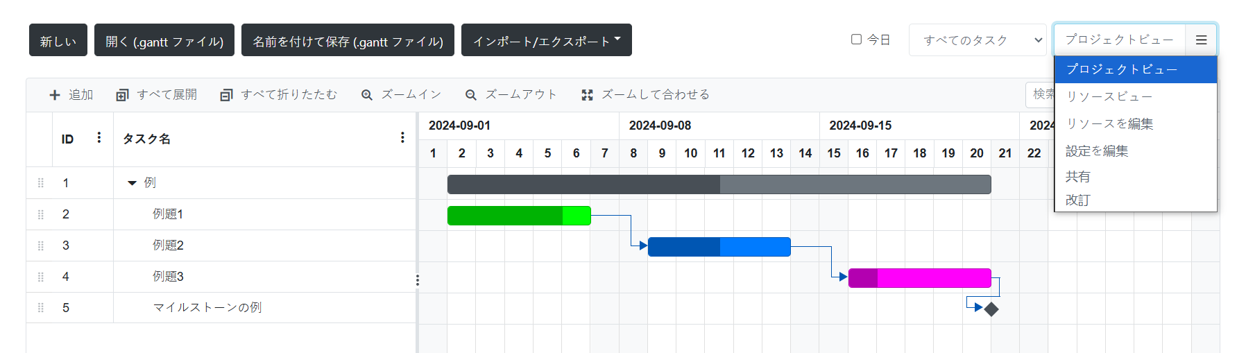Open the ID column options (three dots)

click(99, 138)
